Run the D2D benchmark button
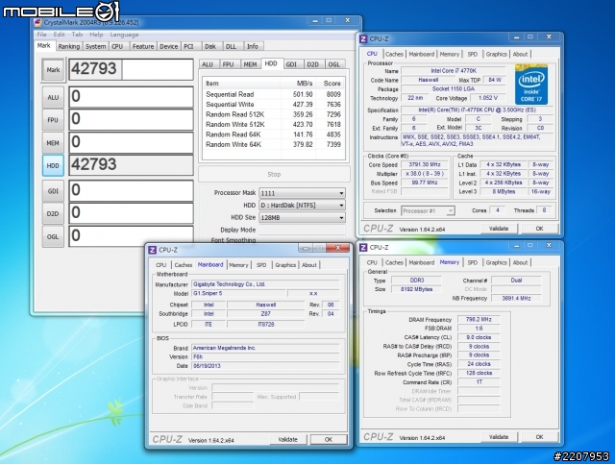Image resolution: width=615 pixels, height=464 pixels. coord(53,214)
